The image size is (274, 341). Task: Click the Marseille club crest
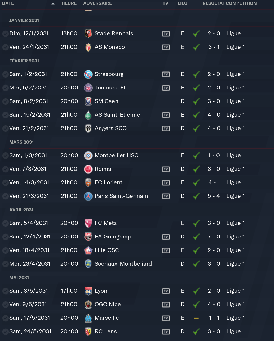(x=88, y=318)
